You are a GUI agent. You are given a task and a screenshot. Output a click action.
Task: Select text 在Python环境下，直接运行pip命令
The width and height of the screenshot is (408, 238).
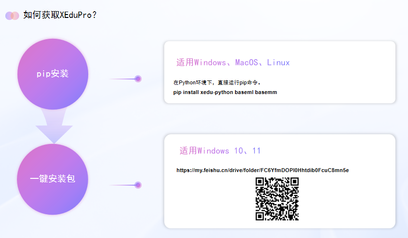(x=217, y=82)
